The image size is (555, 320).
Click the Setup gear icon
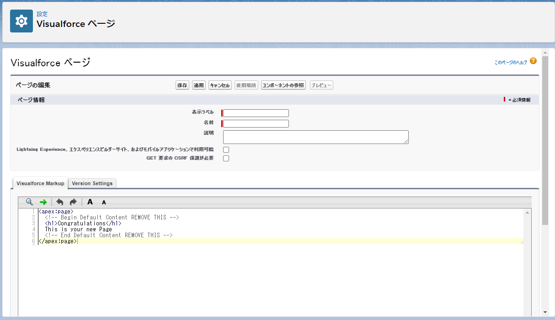pyautogui.click(x=21, y=21)
